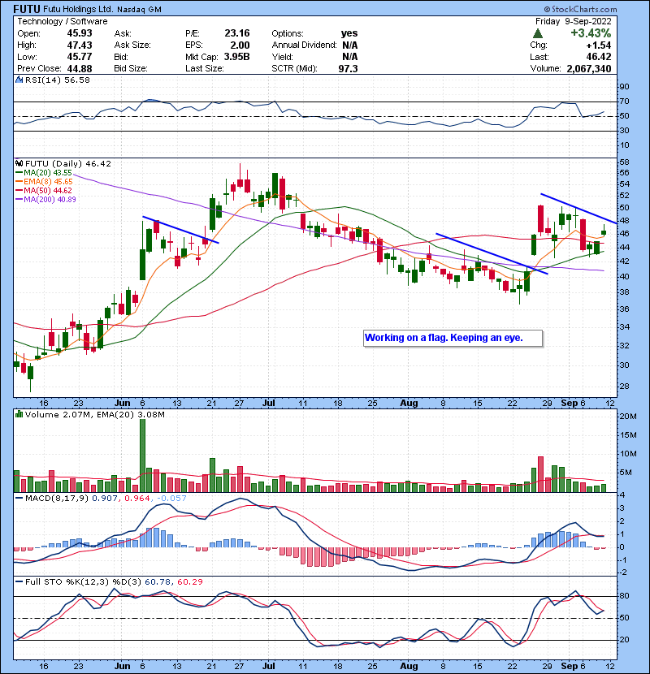Image resolution: width=650 pixels, height=674 pixels.
Task: Click the volume bars icon before Volume 2.07M
Action: (19, 415)
